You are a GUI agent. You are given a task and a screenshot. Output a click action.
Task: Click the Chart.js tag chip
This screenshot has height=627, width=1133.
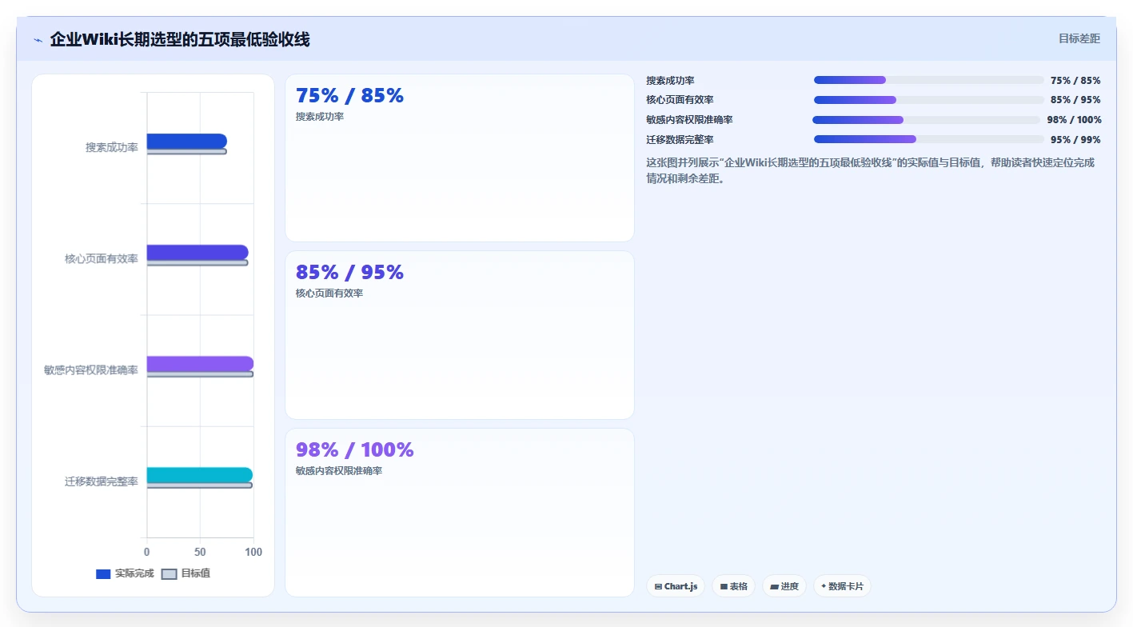(676, 586)
